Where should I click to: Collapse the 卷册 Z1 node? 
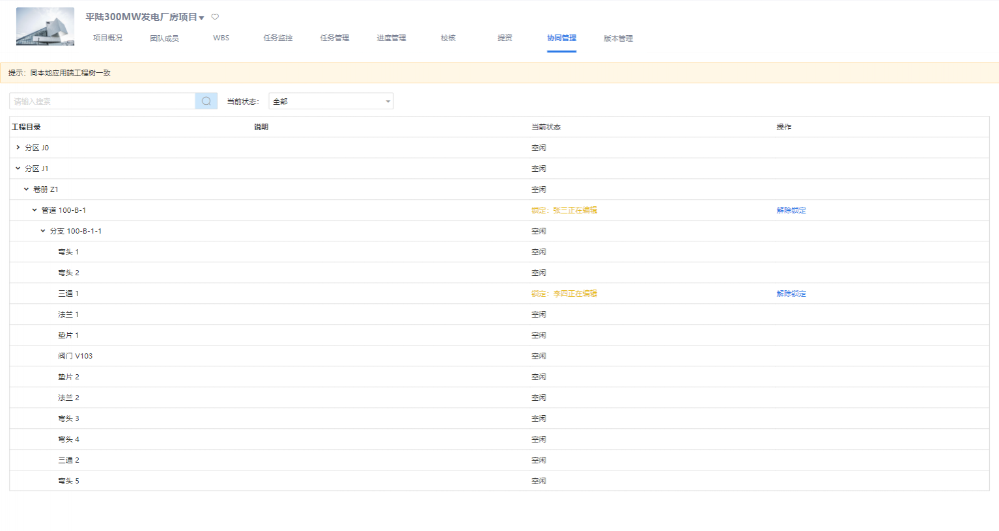pos(27,189)
